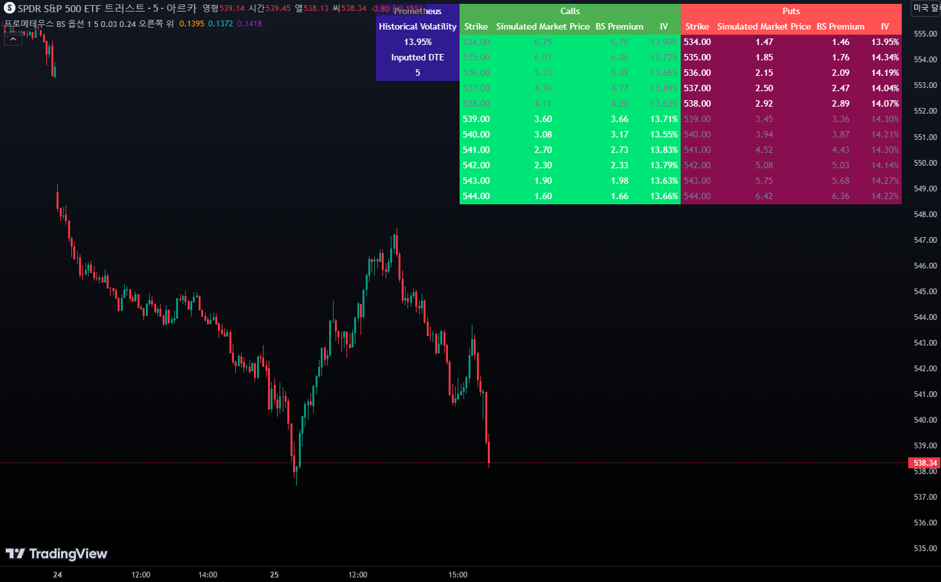The height and width of the screenshot is (582, 941).
Task: Click the 3.60 simulated call price
Action: pos(543,119)
